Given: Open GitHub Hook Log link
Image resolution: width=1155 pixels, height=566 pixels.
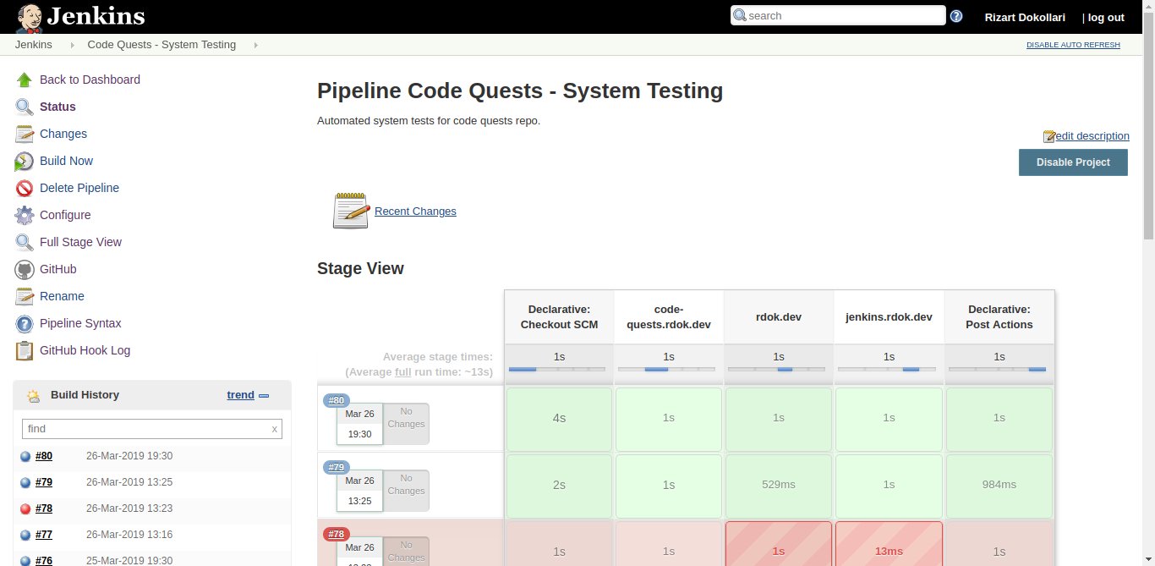Looking at the screenshot, I should [85, 350].
